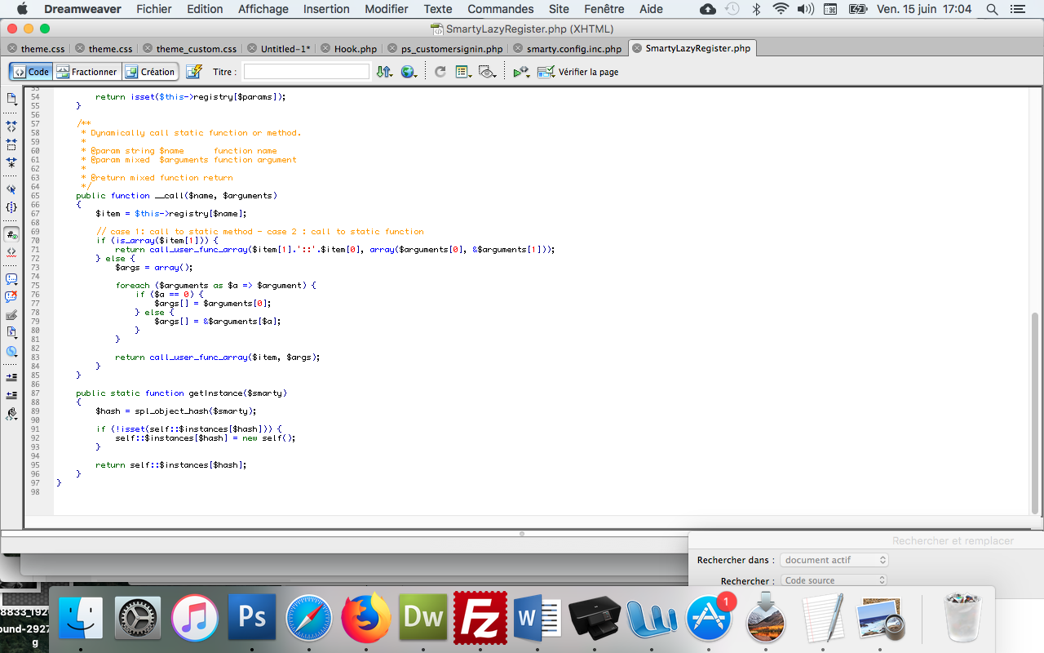Open file management arrows icon

click(x=385, y=72)
